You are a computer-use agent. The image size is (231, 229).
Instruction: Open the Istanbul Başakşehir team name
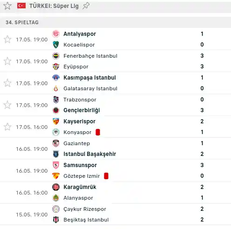90,154
